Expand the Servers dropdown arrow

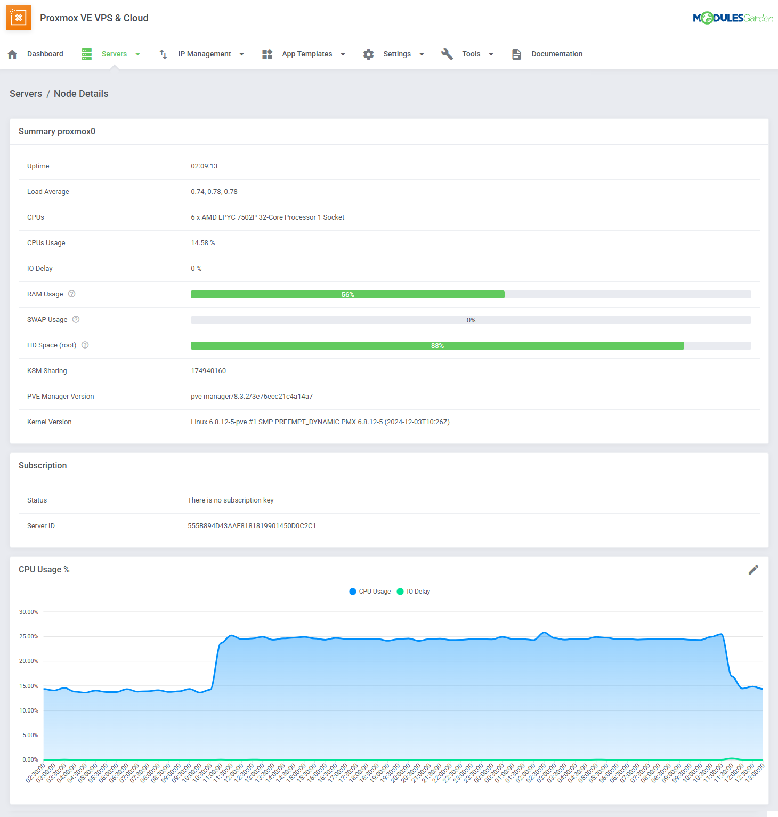137,54
